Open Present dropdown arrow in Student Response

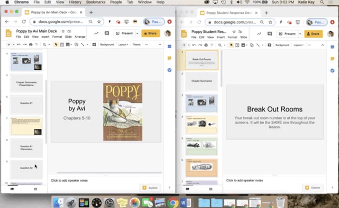coord(300,34)
